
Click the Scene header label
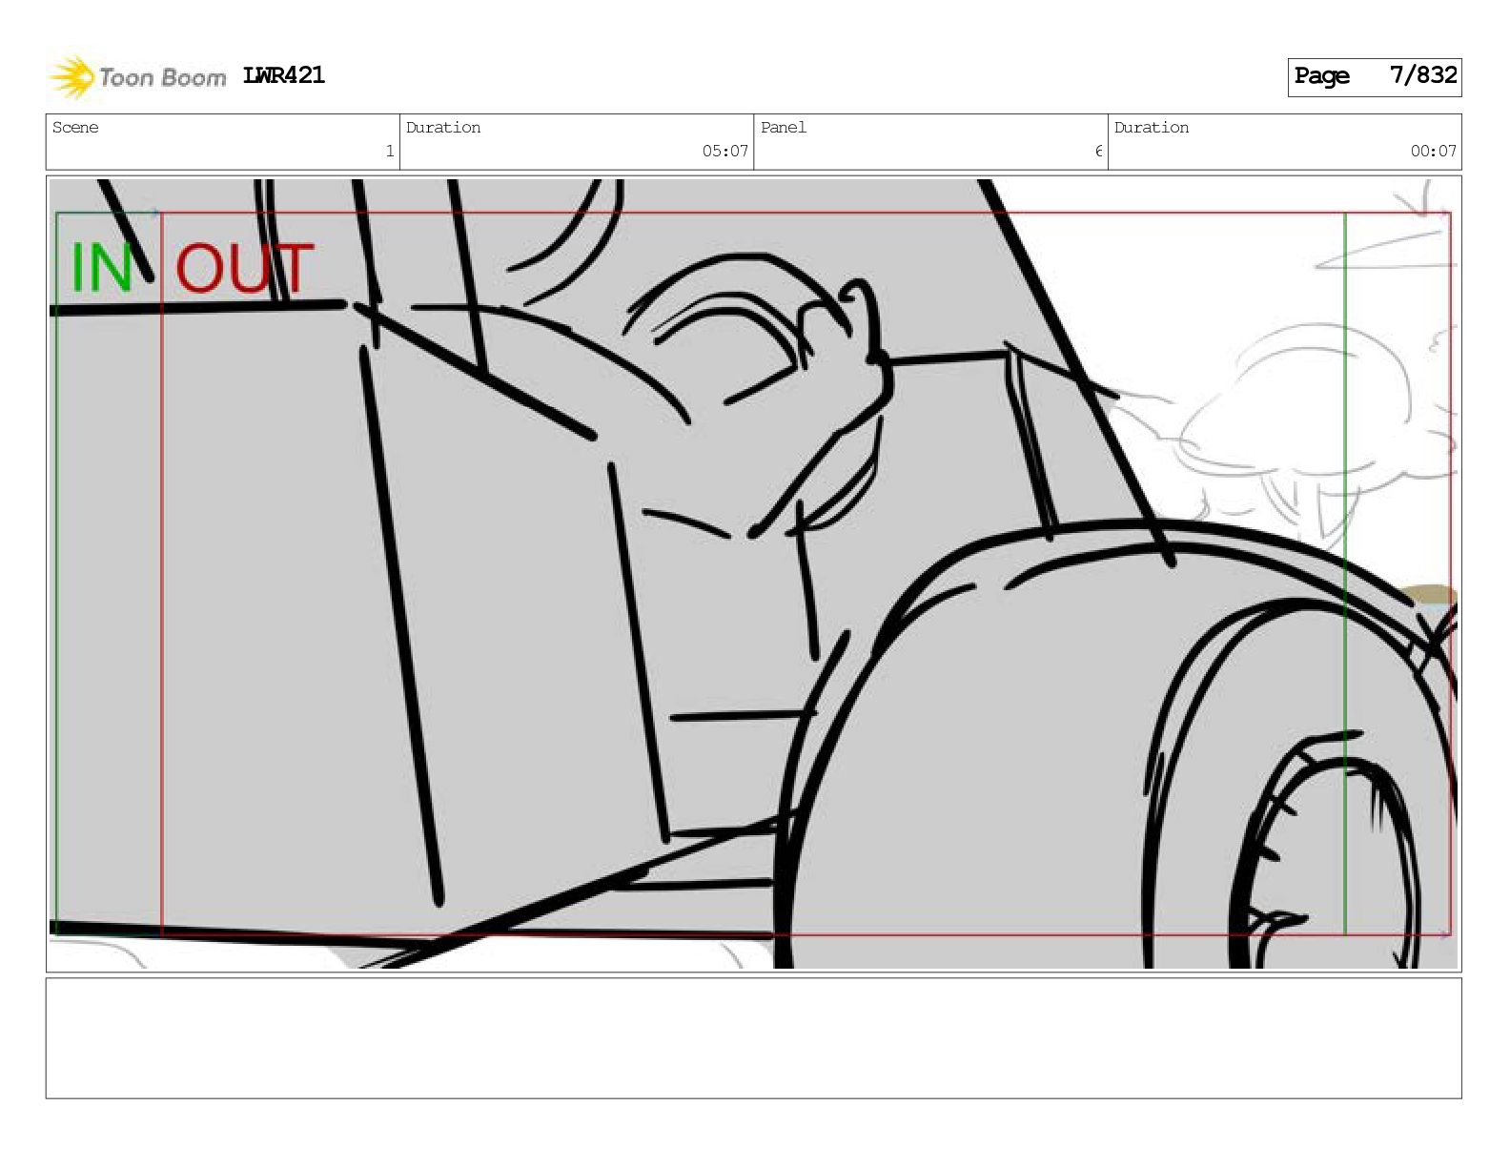pos(75,128)
